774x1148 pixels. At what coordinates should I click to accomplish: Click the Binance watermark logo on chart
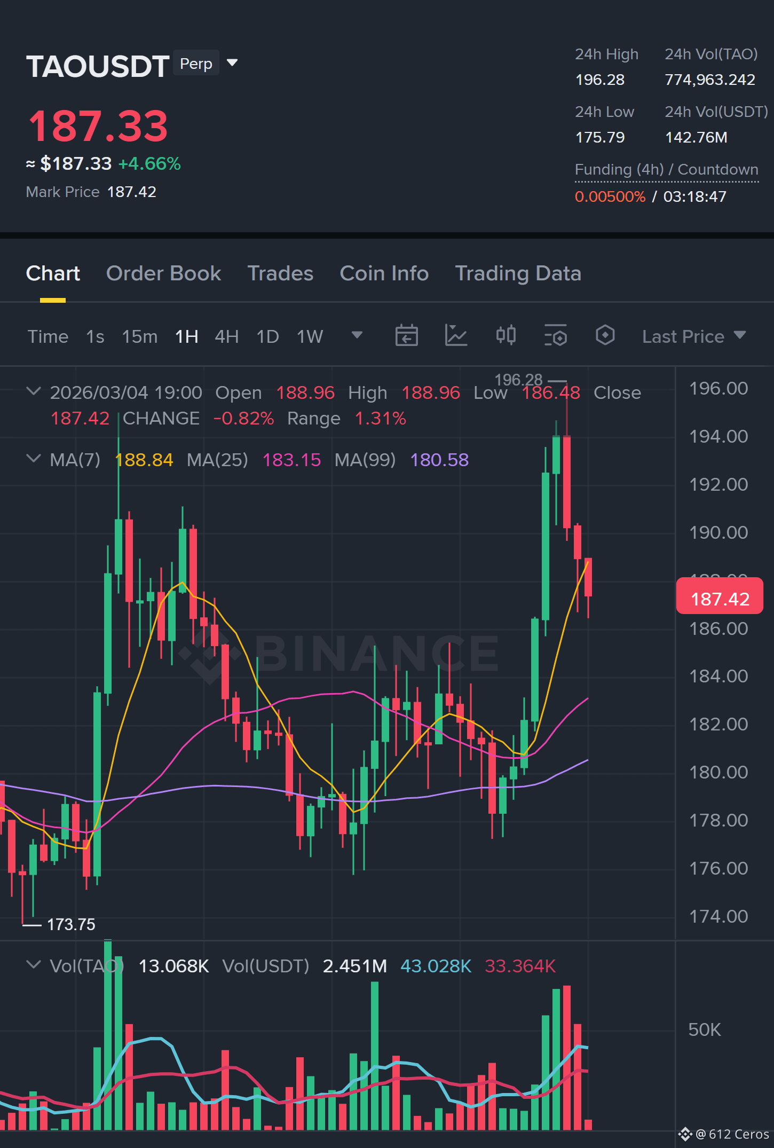pyautogui.click(x=339, y=653)
